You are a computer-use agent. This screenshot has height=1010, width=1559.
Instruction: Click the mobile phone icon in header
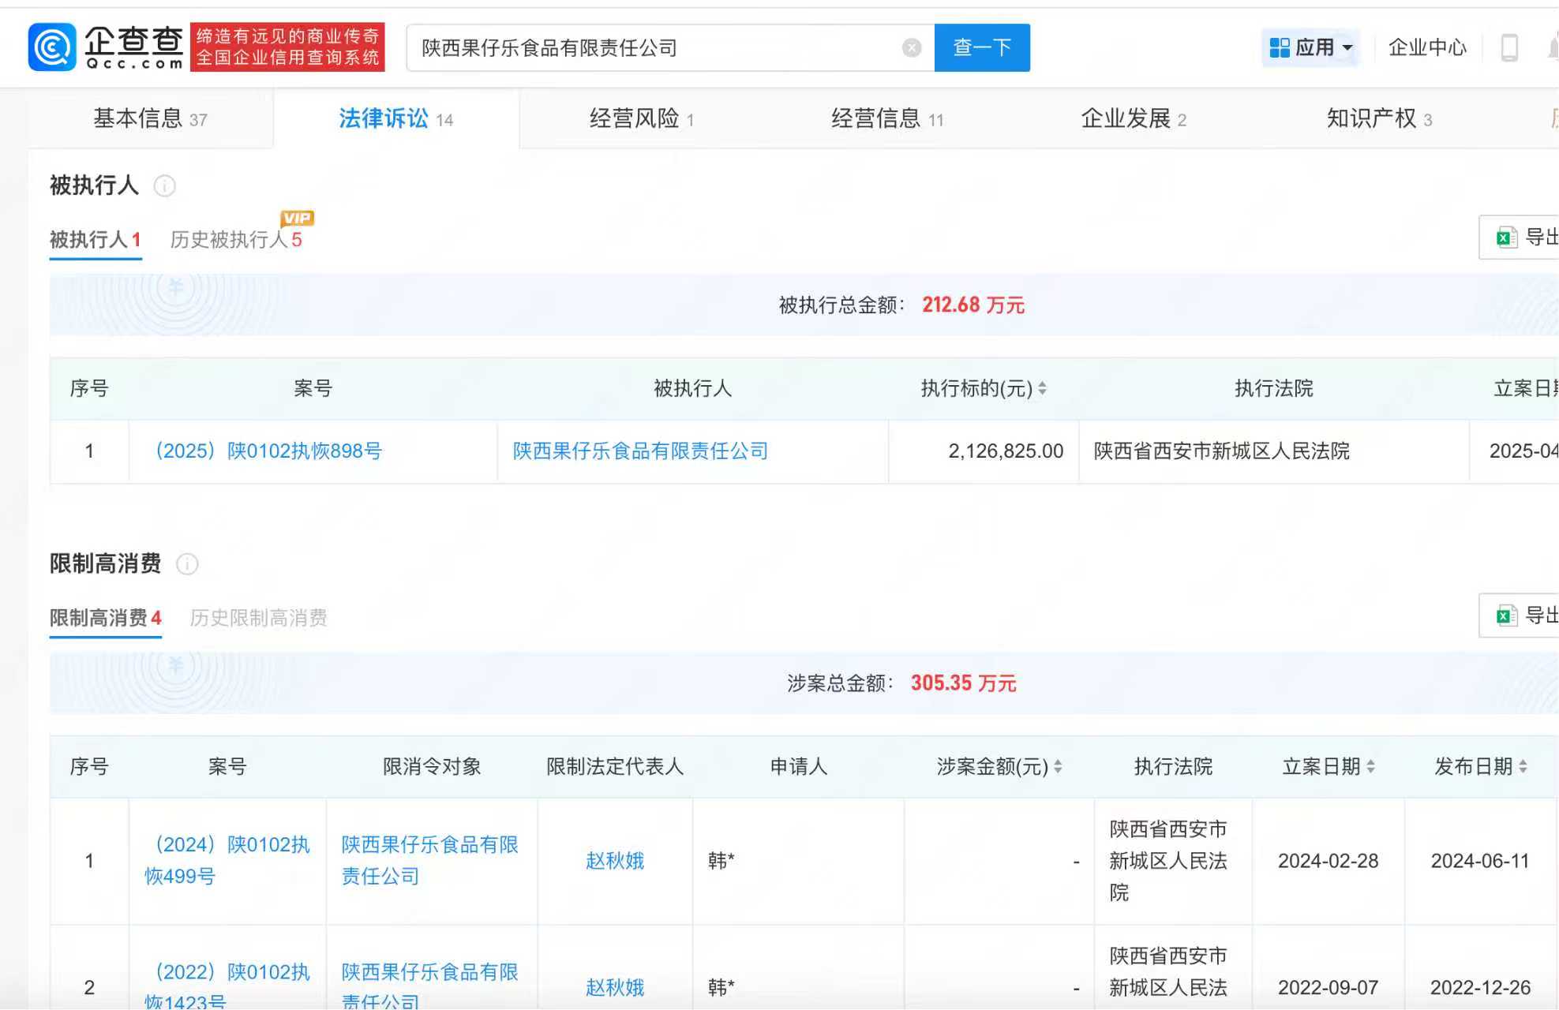(1509, 48)
